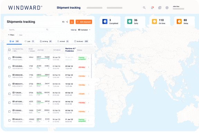
Task: Expand the Filters section
Action: click(11, 35)
